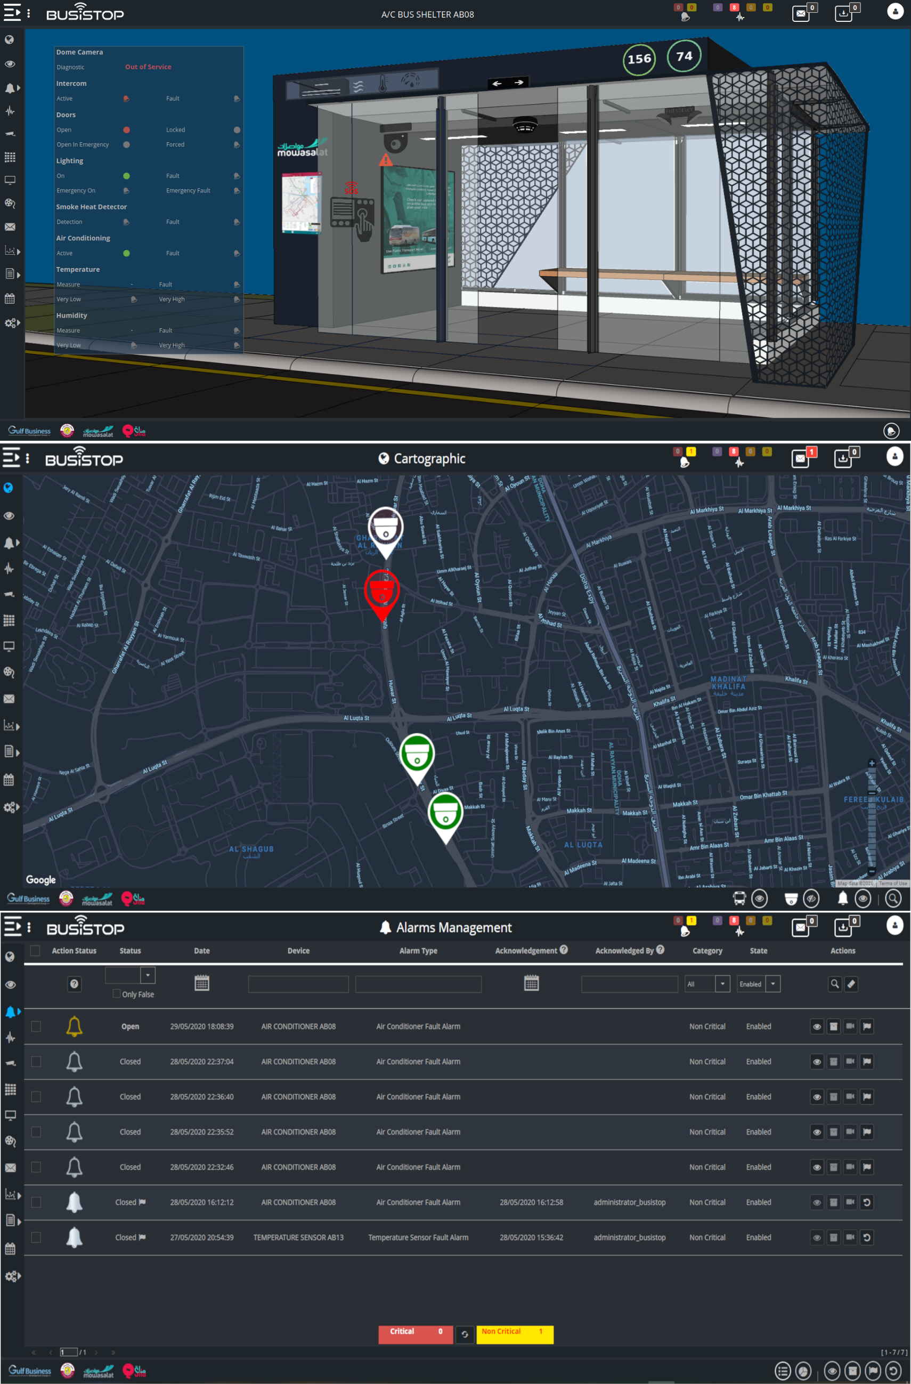The height and width of the screenshot is (1384, 911).
Task: Open messages envelope with badge 1 in Cartographic
Action: [x=801, y=458]
